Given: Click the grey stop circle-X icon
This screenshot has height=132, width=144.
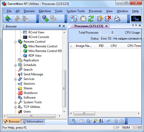Looking at the screenshot, I should (83, 19).
